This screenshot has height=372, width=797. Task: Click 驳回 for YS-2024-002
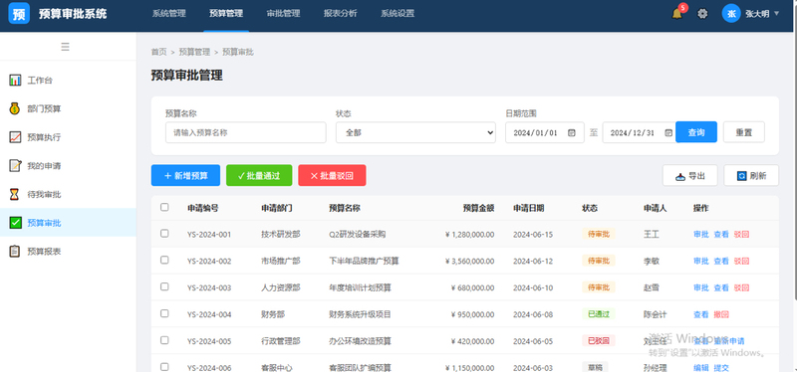[x=741, y=261]
